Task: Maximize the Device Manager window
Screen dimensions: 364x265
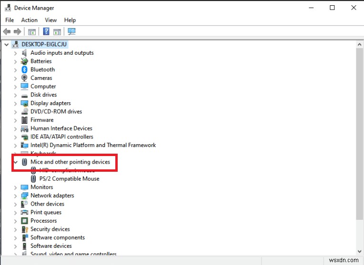Action: (332, 8)
